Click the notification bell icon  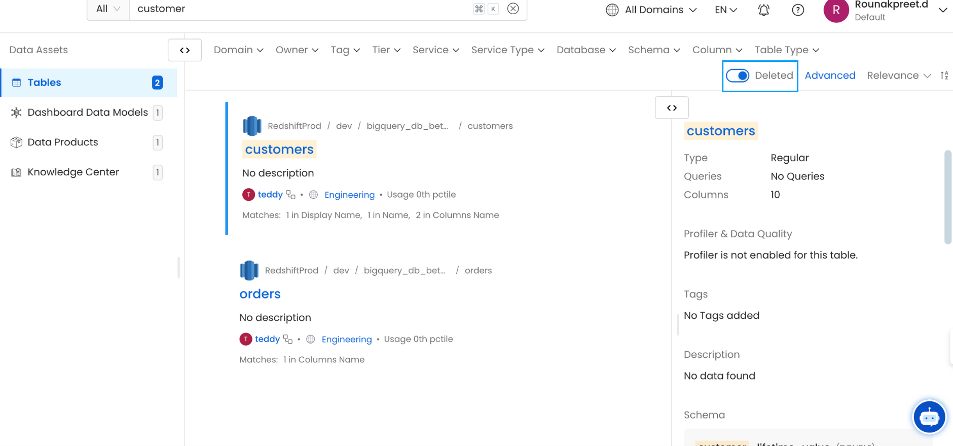pyautogui.click(x=763, y=10)
